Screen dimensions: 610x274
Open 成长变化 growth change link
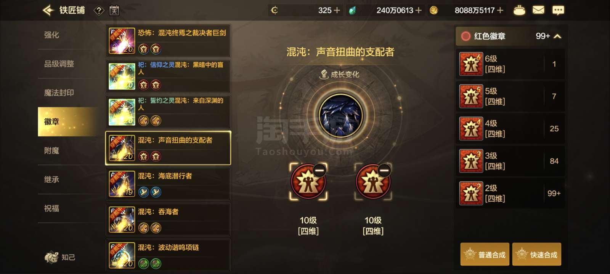[340, 74]
